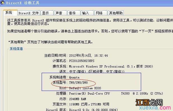The width and height of the screenshot is (173, 111).
Task: Click DirectX version value DirectX 9.0c
Action: pos(79,110)
